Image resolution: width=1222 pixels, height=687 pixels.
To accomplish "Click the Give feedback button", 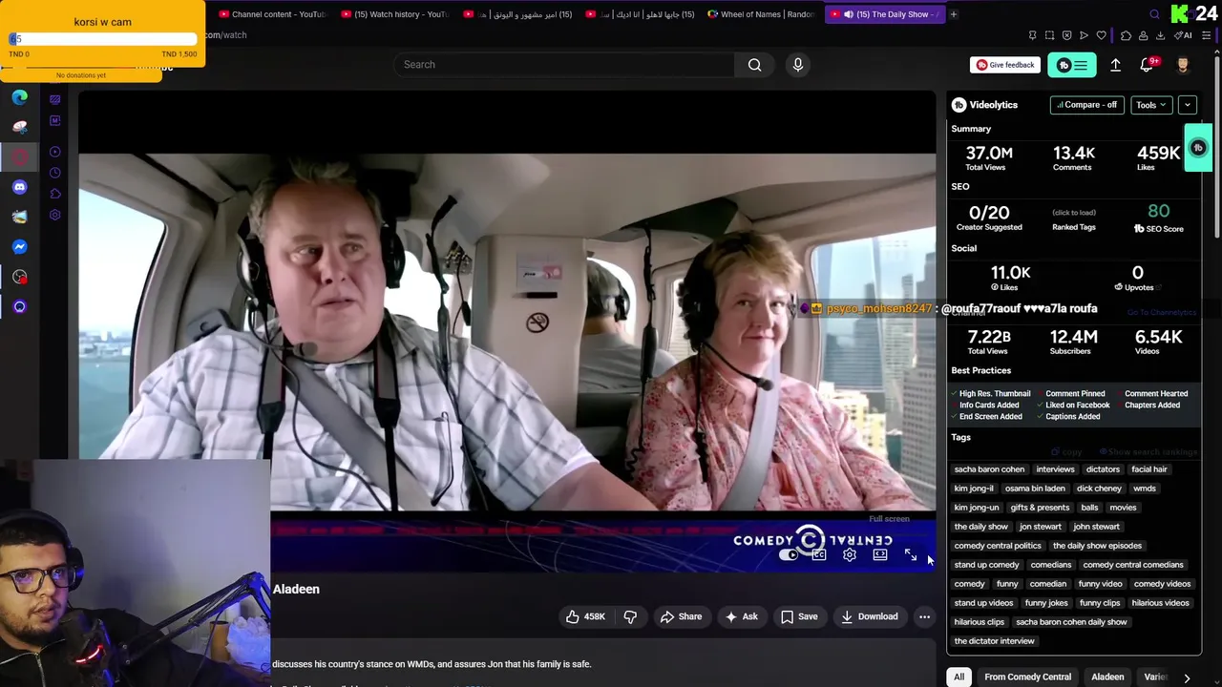I will click(1005, 65).
